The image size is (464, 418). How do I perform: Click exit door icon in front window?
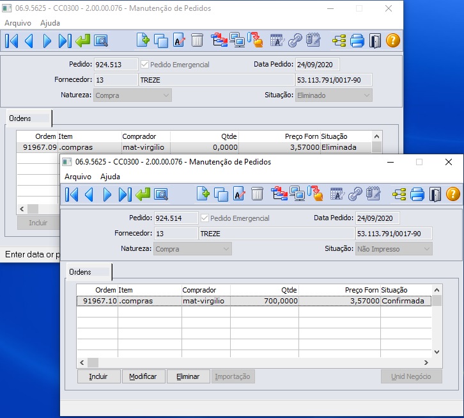coord(435,195)
